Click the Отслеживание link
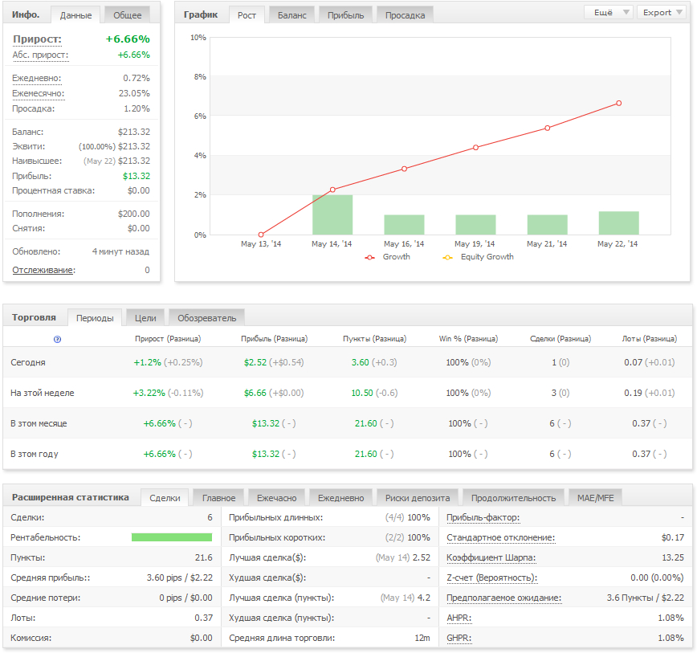697x653 pixels. 43,270
